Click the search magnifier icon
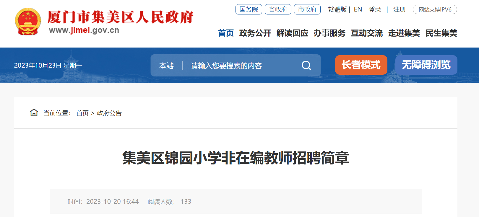This screenshot has height=217, width=479. (306, 65)
